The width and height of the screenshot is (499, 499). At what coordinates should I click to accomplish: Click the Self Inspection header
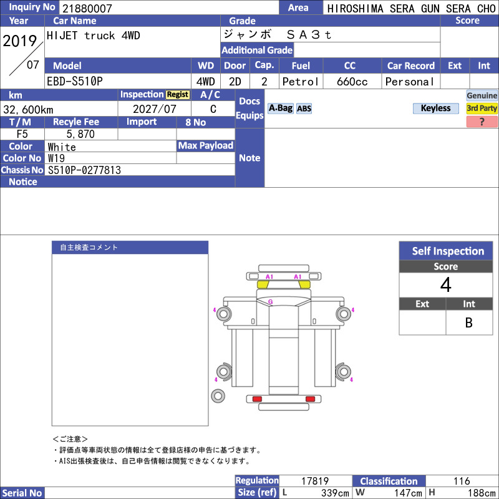point(446,251)
